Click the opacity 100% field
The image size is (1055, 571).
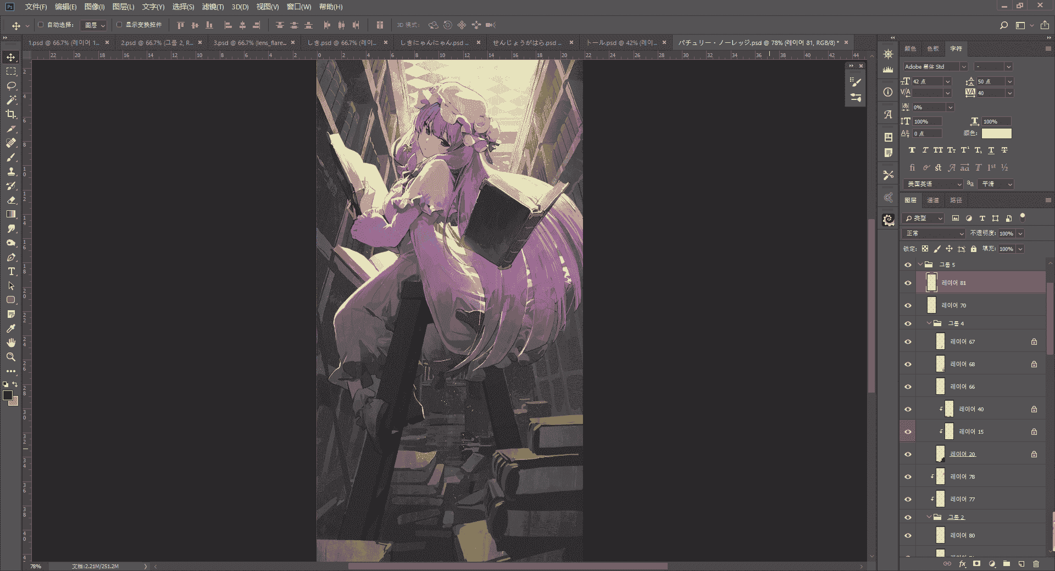tap(1007, 233)
